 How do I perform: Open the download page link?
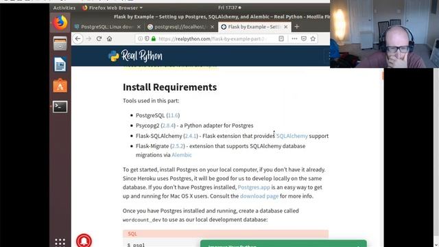pos(259,196)
